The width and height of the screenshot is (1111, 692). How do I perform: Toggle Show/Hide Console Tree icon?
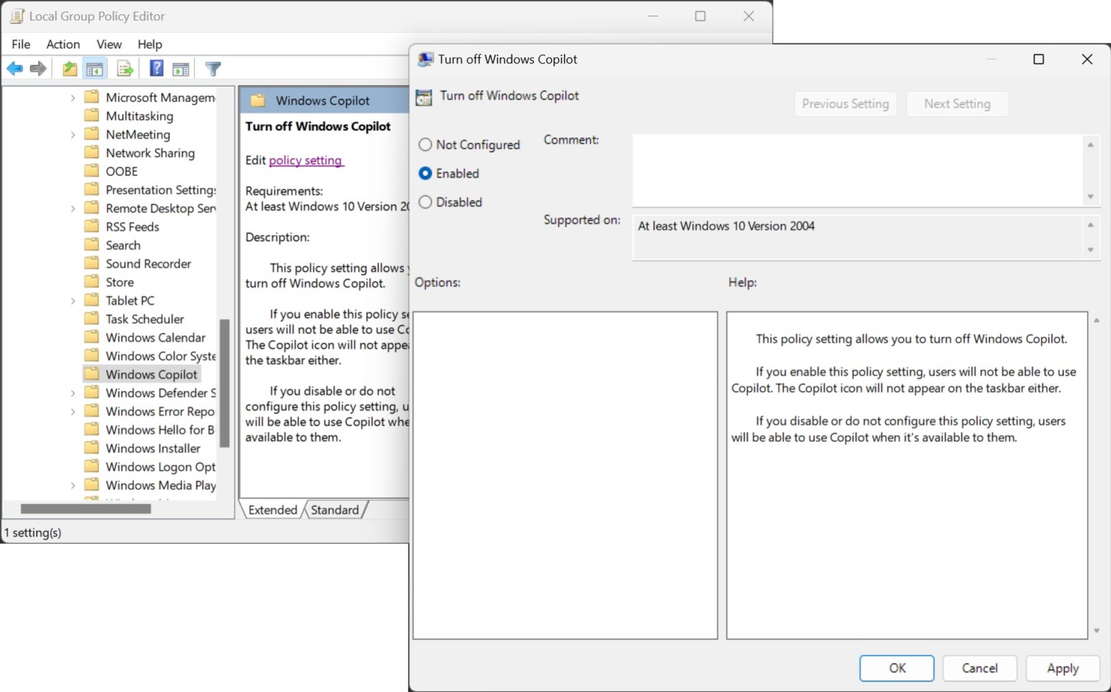pyautogui.click(x=94, y=69)
